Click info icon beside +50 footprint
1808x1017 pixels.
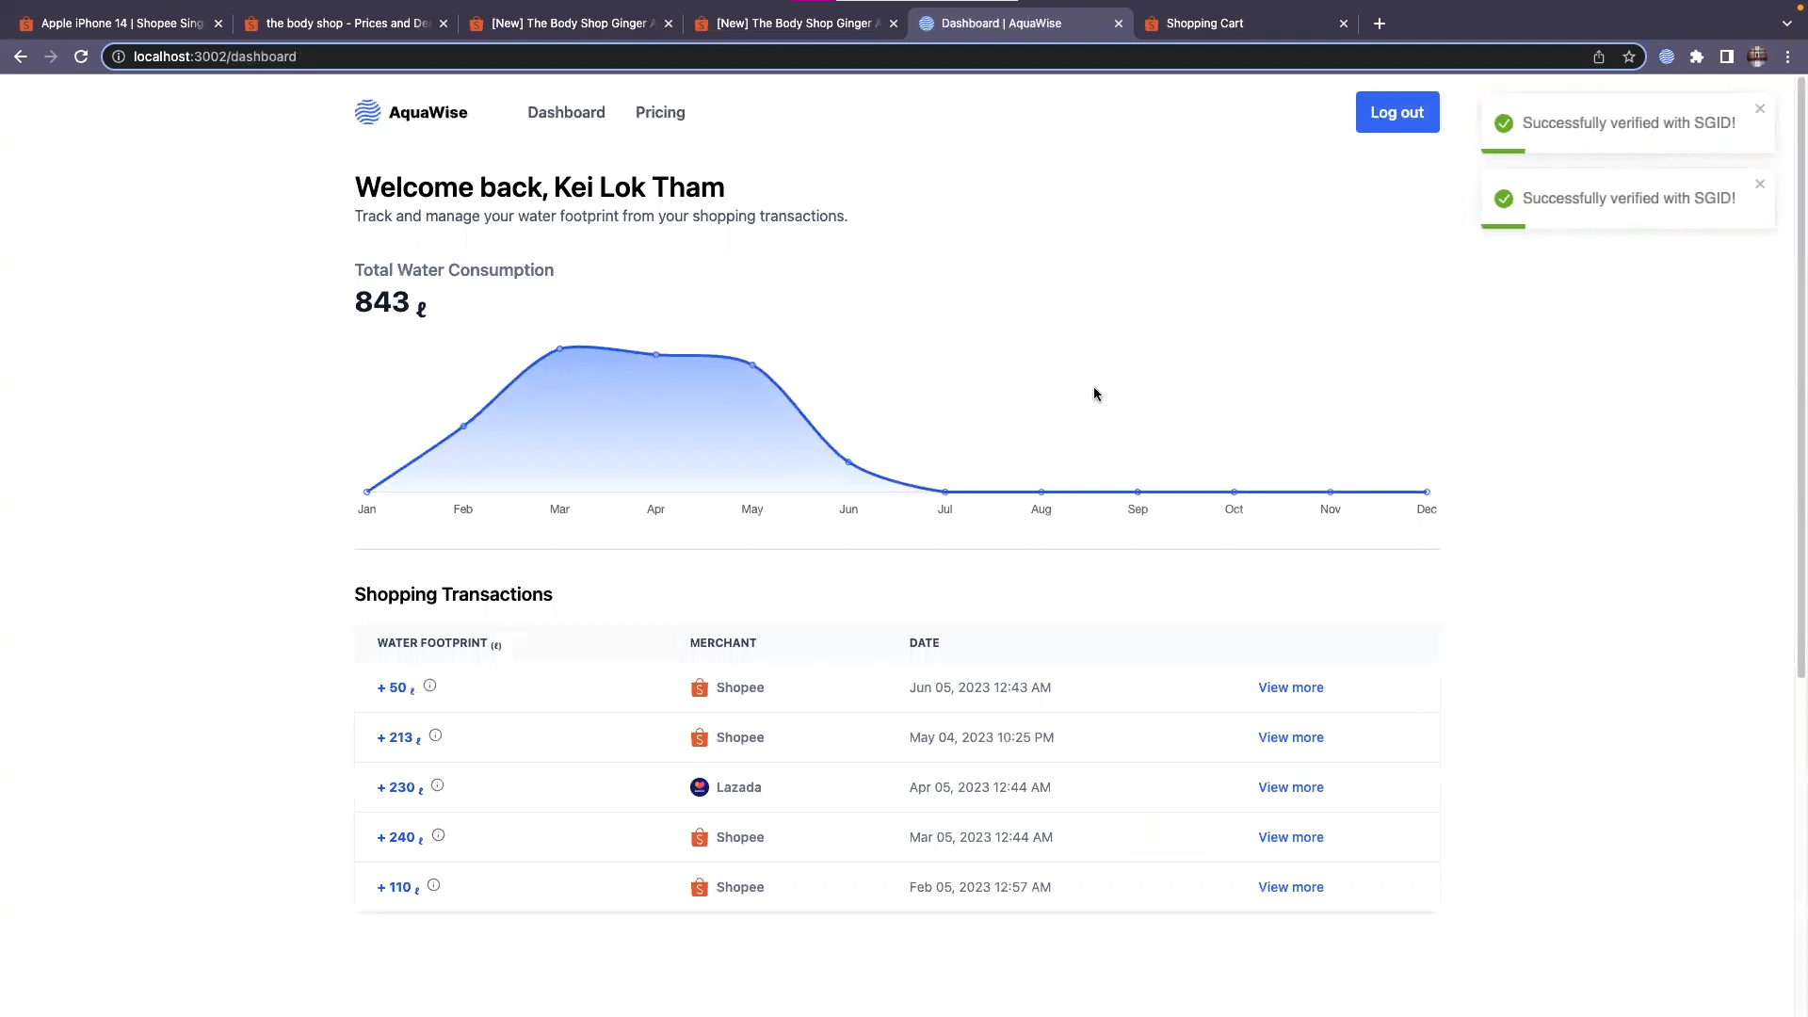coord(429,686)
